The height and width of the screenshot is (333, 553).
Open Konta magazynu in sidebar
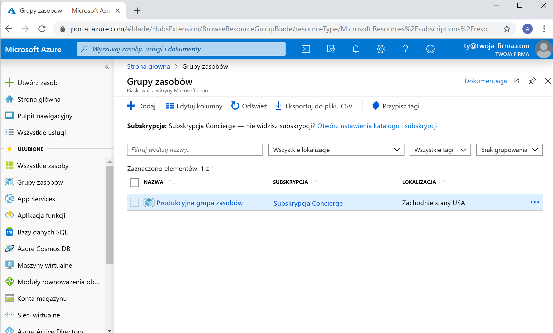[x=36, y=299]
